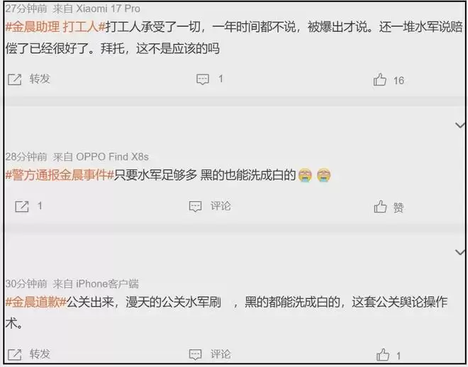
Task: Click the source text 来自 Xiaomi 17 Pro
Action: (x=96, y=9)
